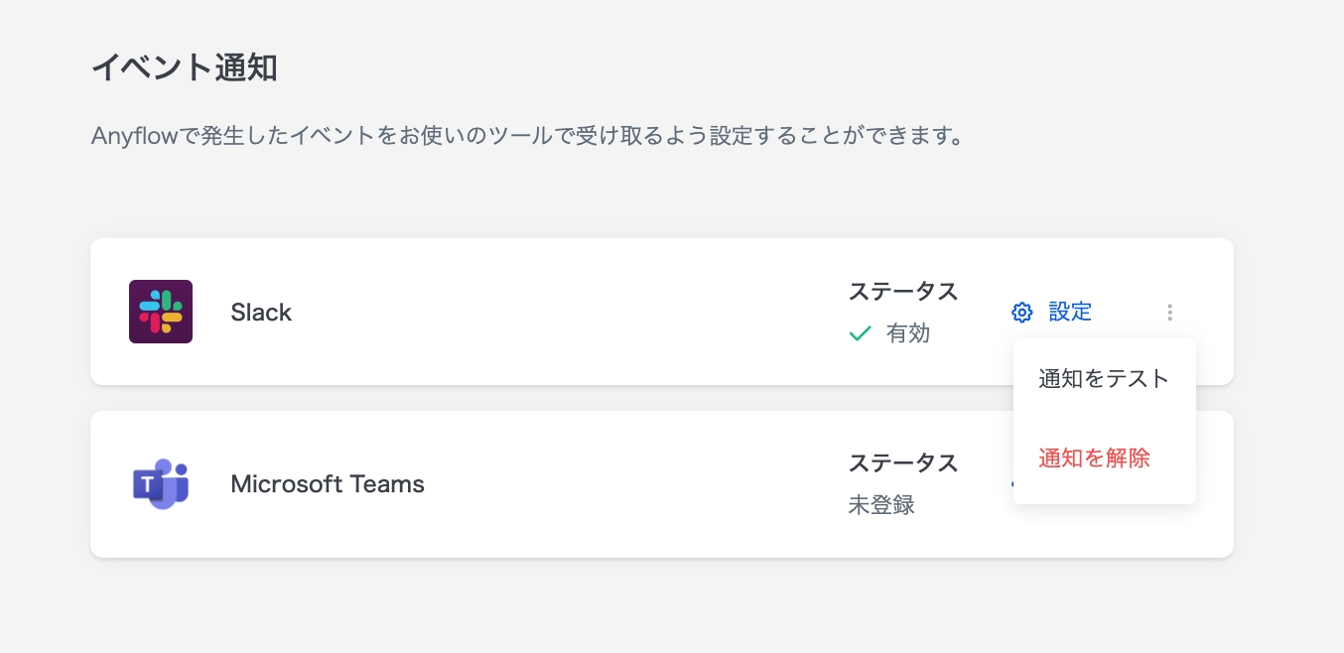Click the gear icon in Slack row

point(1021,313)
